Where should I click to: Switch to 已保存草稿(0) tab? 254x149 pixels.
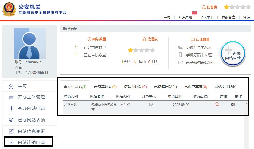[x=196, y=87]
